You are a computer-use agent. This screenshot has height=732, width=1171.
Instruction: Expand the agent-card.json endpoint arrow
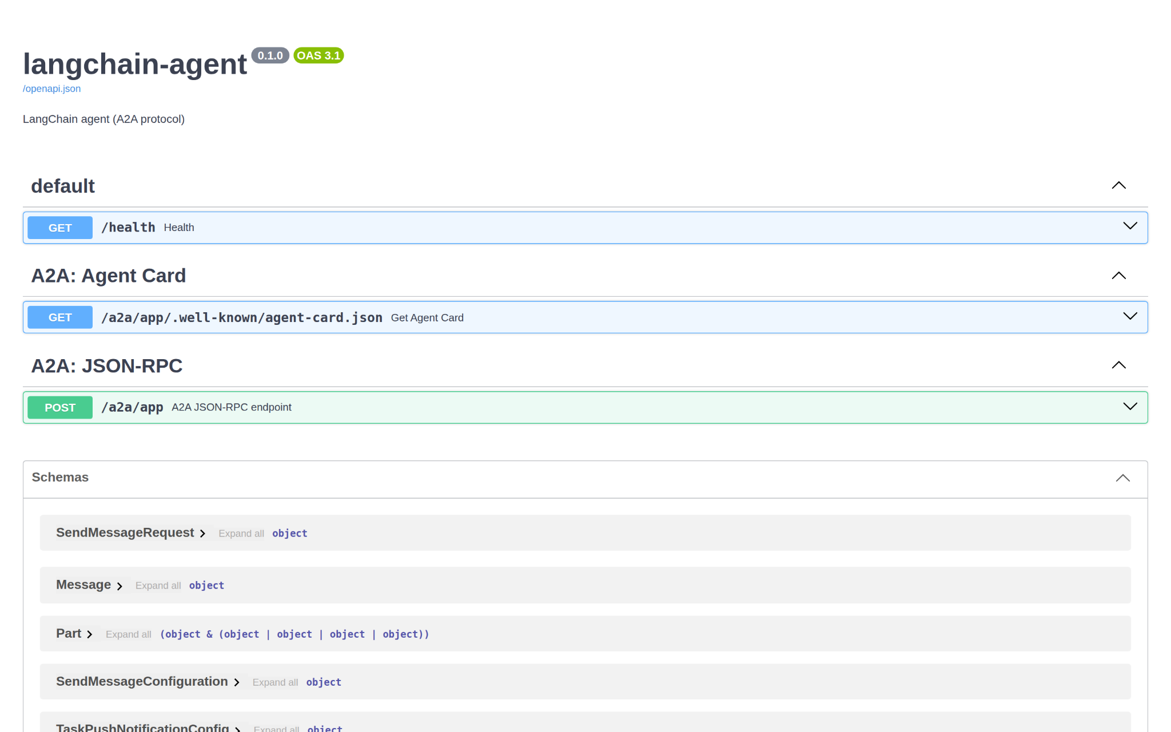pyautogui.click(x=1130, y=316)
